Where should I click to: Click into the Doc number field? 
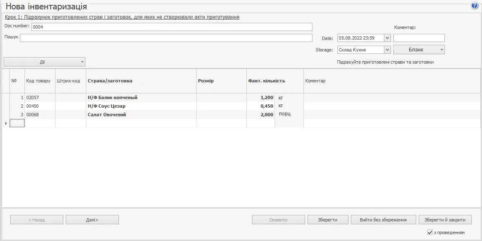(172, 27)
